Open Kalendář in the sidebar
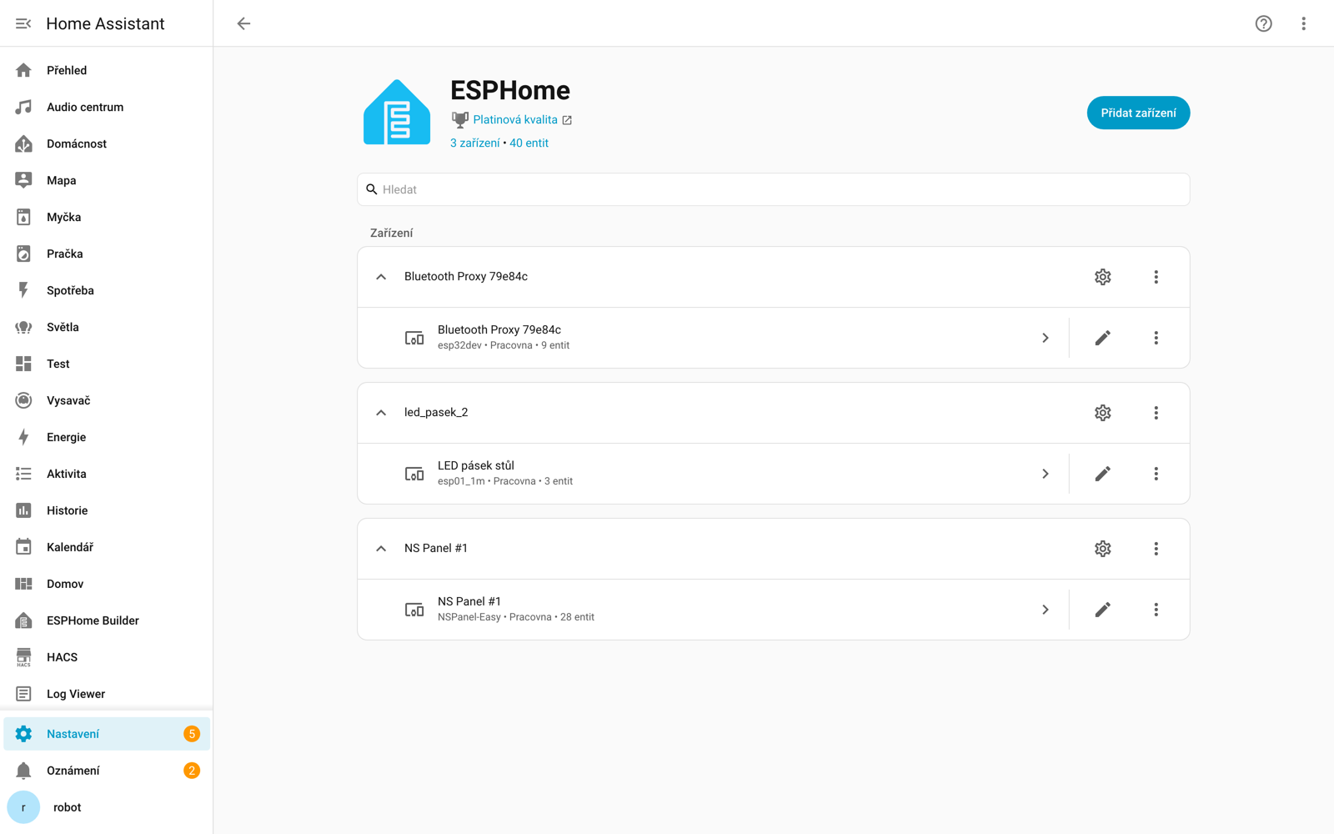The height and width of the screenshot is (834, 1334). tap(107, 547)
